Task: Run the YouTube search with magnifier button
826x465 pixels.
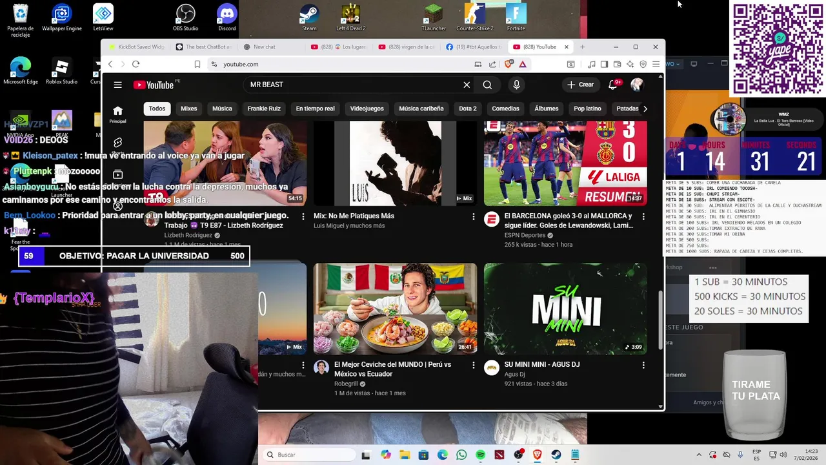Action: (487, 85)
